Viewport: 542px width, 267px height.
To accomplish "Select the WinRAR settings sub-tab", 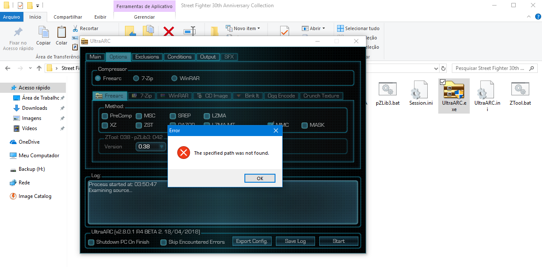I will click(x=174, y=96).
